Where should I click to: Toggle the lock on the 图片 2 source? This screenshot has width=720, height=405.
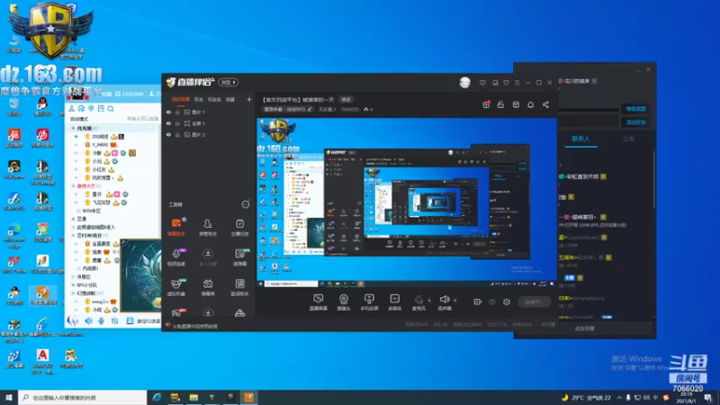tap(177, 134)
